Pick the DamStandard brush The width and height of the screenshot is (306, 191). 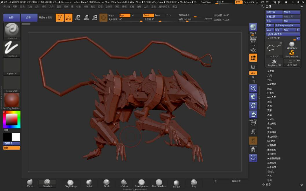point(159,183)
